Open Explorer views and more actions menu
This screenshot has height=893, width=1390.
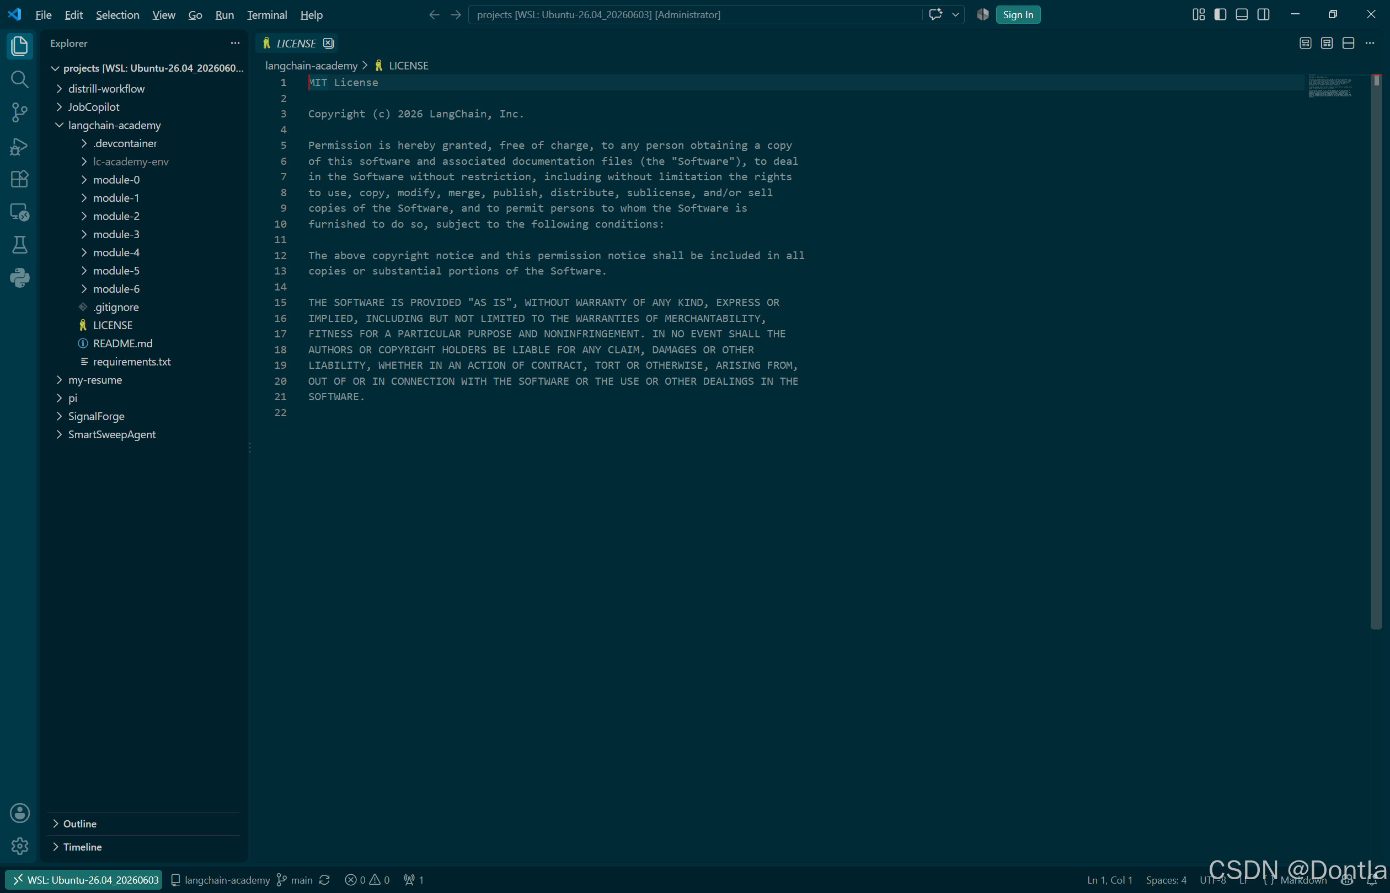235,43
